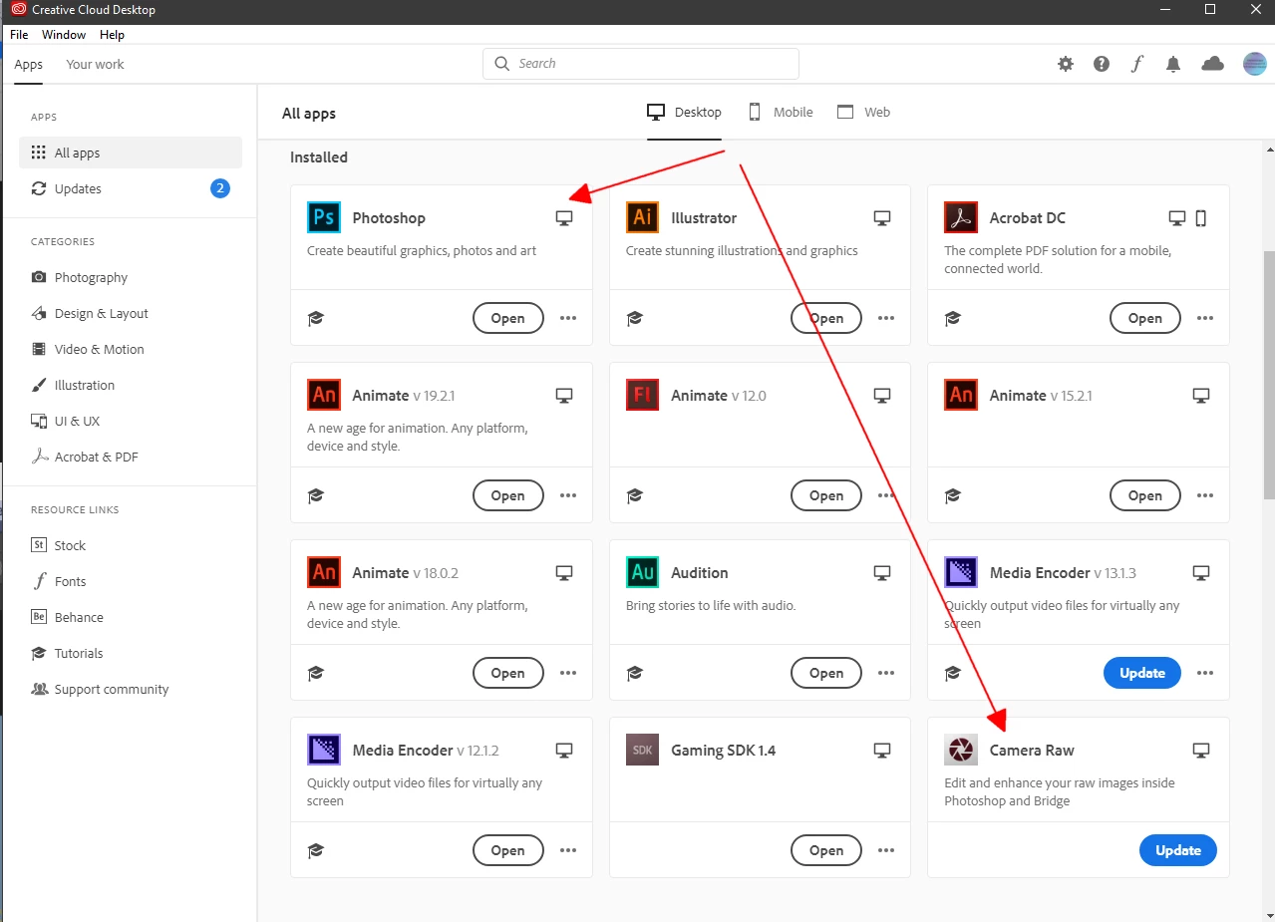This screenshot has height=922, width=1275.
Task: Select the Apps tab
Action: 28,64
